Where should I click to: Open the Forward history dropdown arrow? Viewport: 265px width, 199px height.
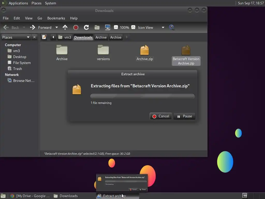[x=57, y=27]
